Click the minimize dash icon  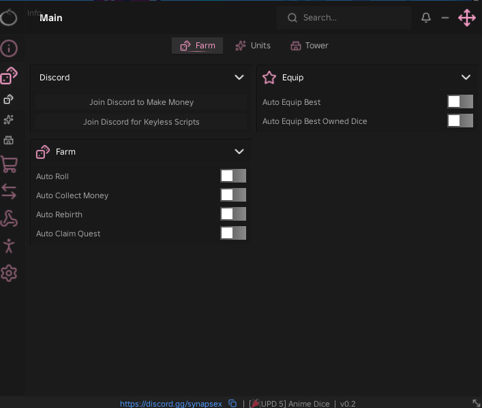tap(445, 18)
